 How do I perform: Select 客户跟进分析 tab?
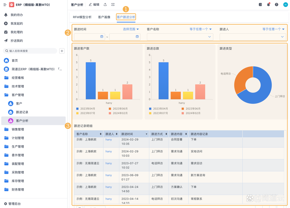point(126,17)
